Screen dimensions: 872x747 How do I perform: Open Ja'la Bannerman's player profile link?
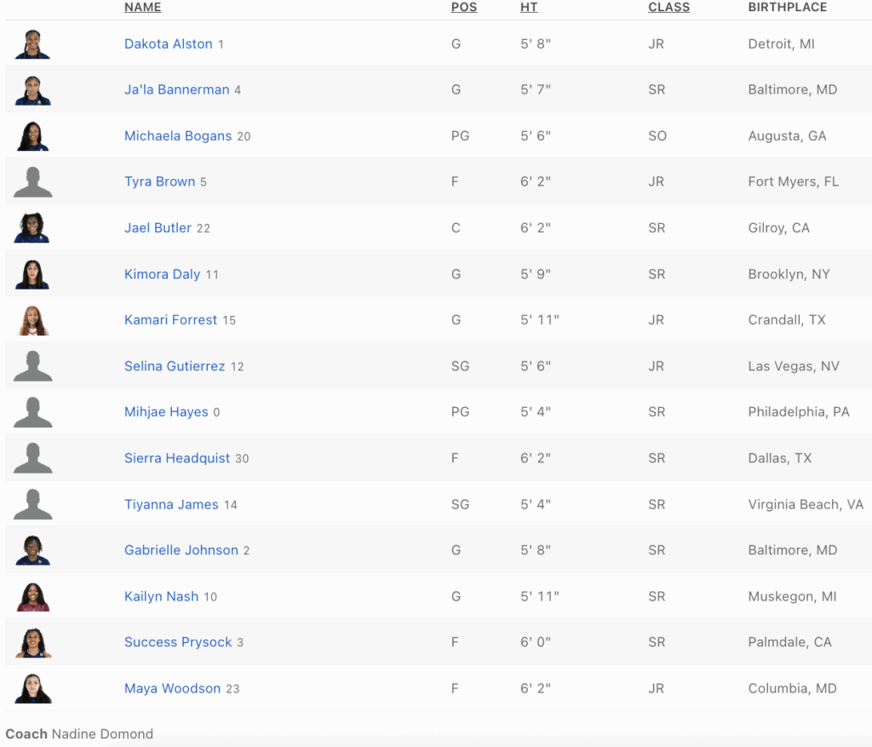(177, 90)
